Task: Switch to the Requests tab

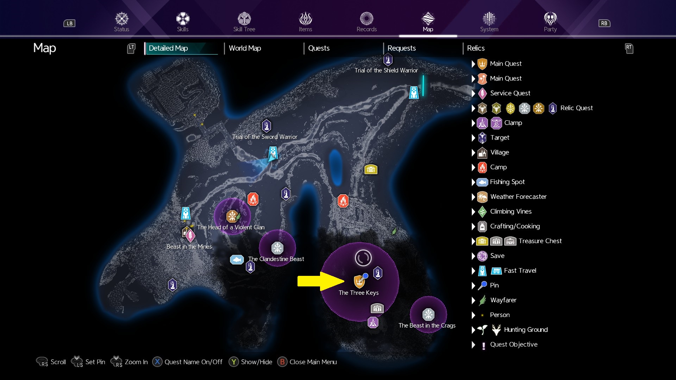Action: click(x=401, y=48)
